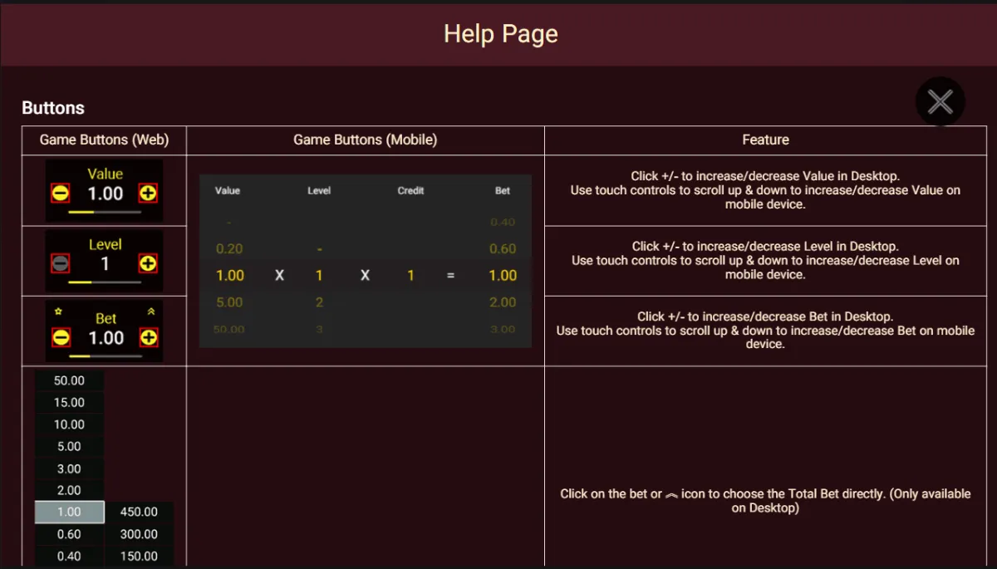Click faded 0.40 in the mobile Bet column
This screenshot has width=997, height=569.
503,222
